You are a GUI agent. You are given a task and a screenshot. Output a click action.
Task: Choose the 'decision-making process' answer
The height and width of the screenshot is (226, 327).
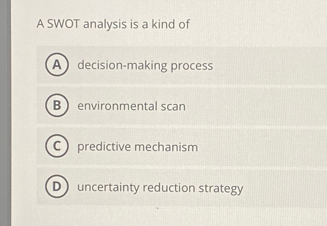(145, 66)
